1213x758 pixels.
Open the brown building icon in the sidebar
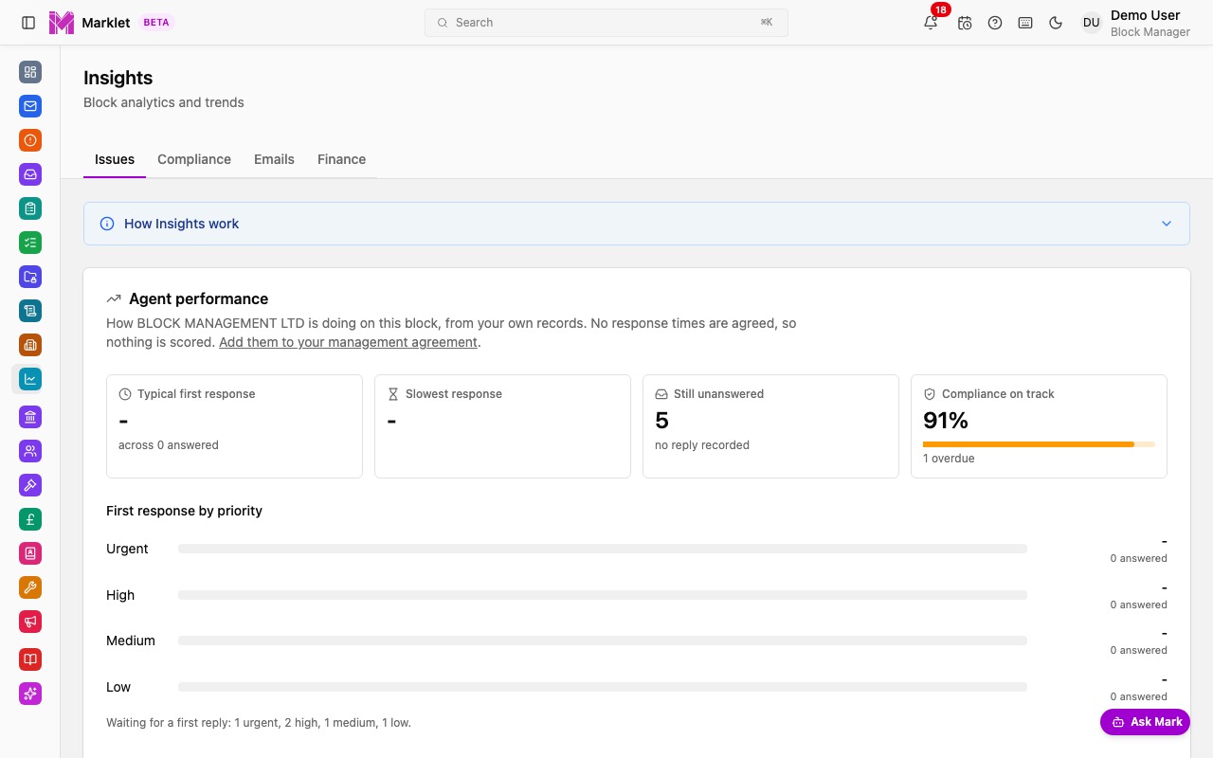pos(30,345)
